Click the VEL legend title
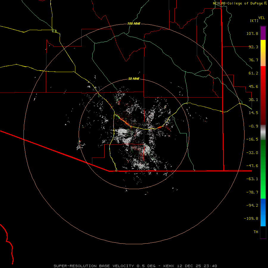 pos(261,18)
